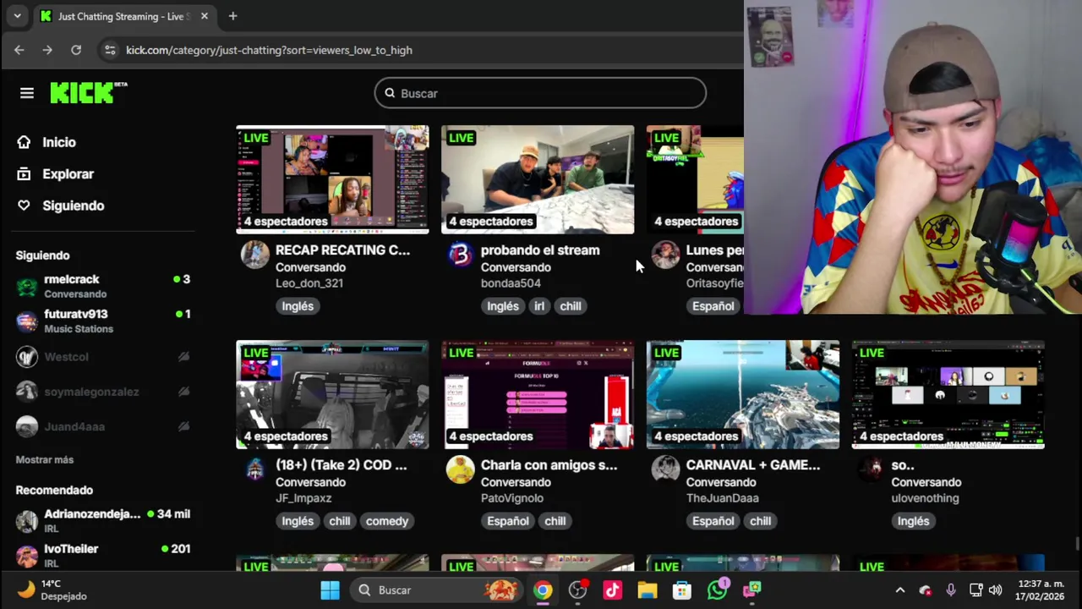This screenshot has width=1082, height=609.
Task: Open a new browser tab
Action: coord(232,16)
